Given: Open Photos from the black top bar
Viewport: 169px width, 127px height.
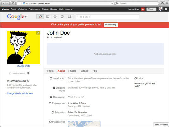Looking at the screenshot, I should (x=45, y=9).
